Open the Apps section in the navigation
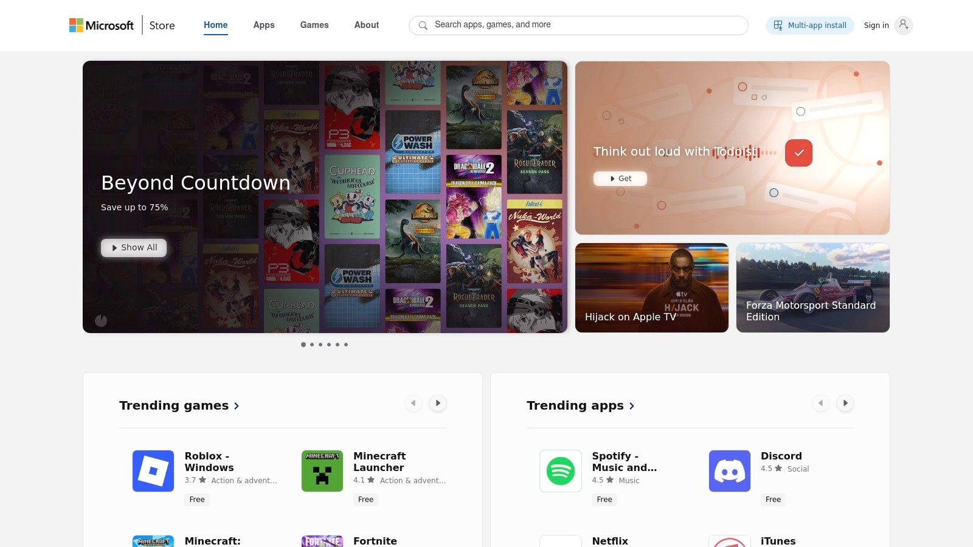Image resolution: width=973 pixels, height=547 pixels. (x=263, y=25)
